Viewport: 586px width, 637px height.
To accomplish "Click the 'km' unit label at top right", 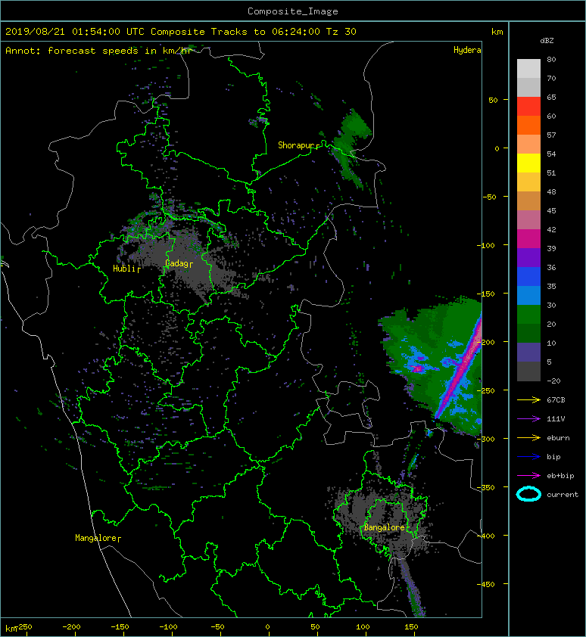I will pyautogui.click(x=497, y=32).
